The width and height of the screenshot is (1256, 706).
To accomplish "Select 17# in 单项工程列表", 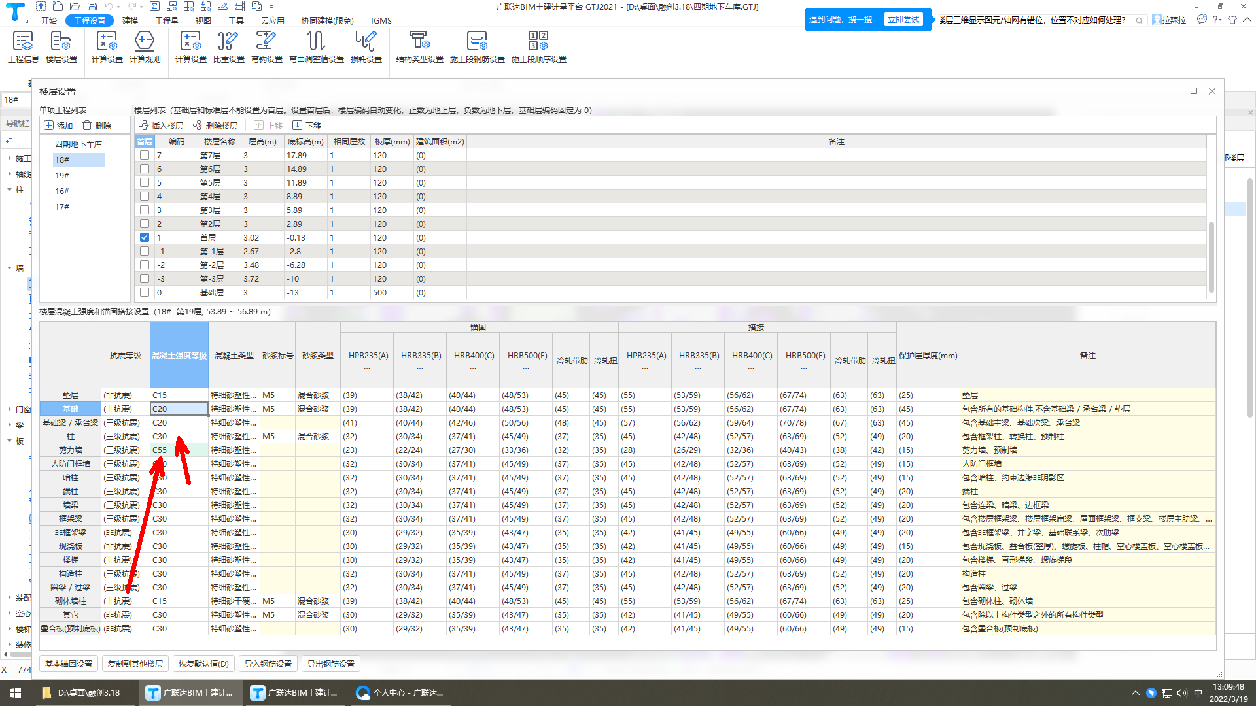I will (x=62, y=207).
